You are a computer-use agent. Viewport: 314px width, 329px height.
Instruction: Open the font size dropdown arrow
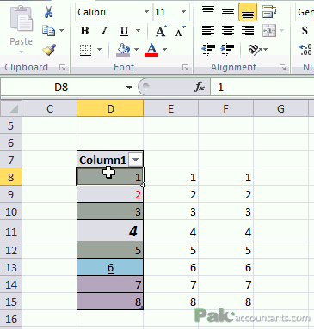[183, 12]
